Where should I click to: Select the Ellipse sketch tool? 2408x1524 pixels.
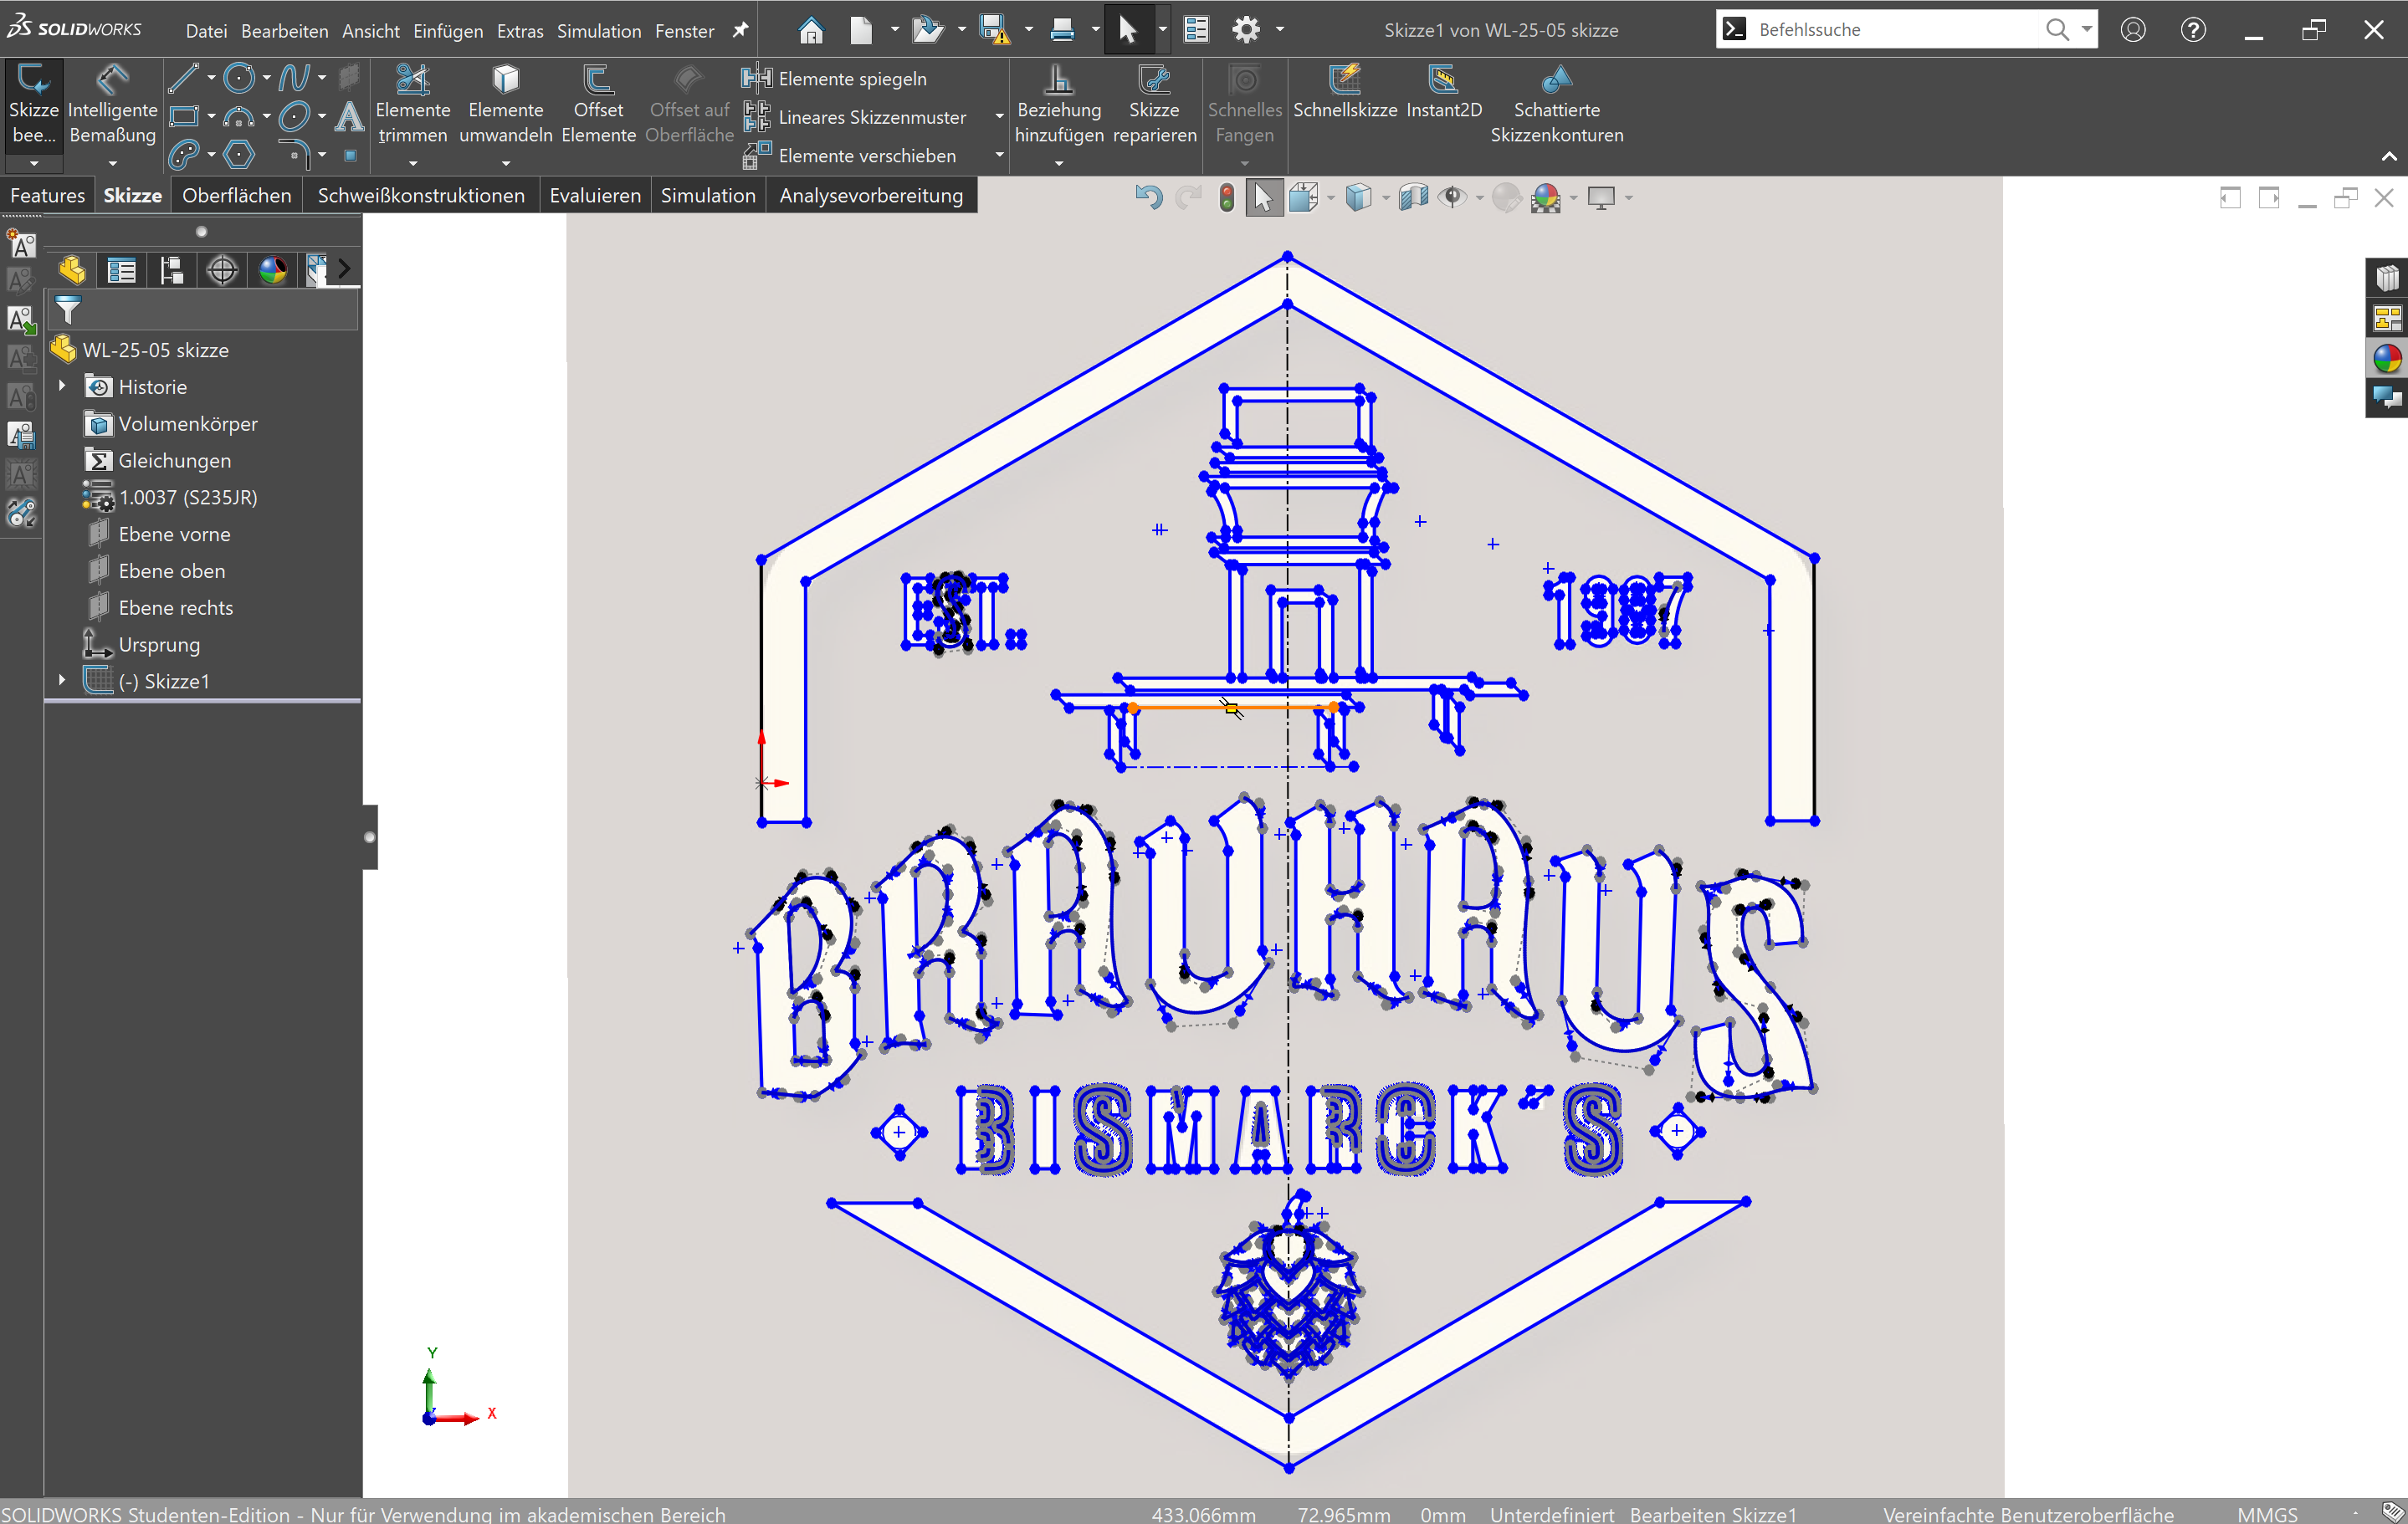294,117
